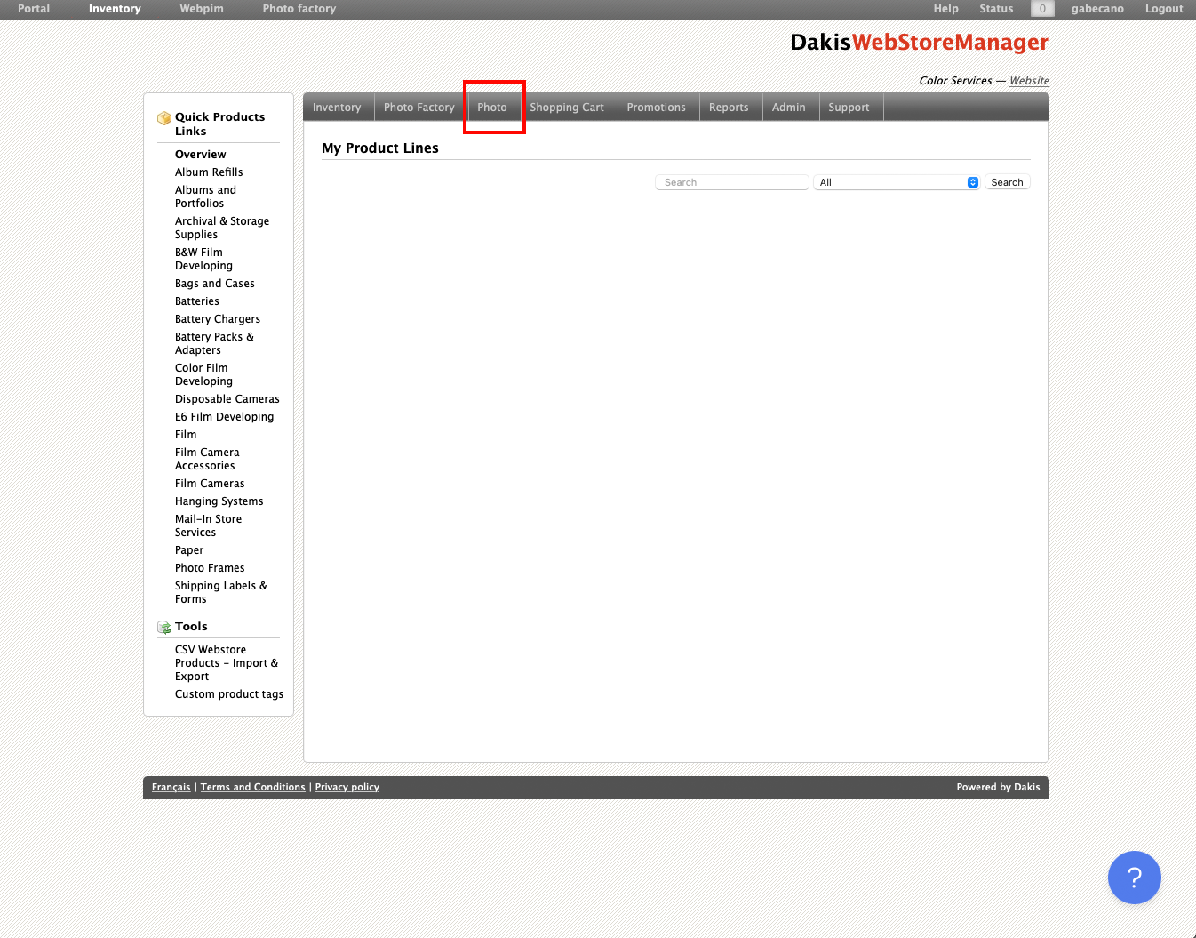Open the Website link under header
1196x938 pixels.
(x=1029, y=81)
